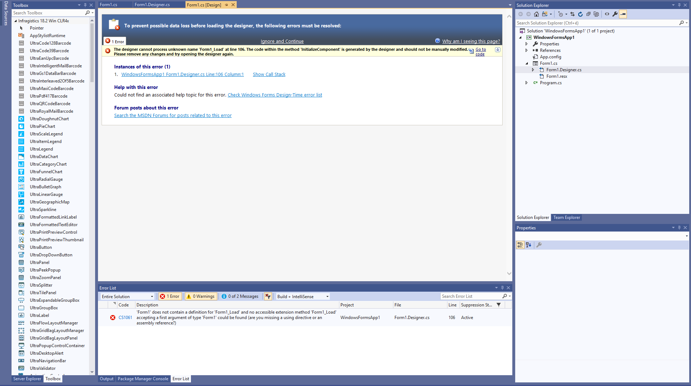Viewport: 691px width, 386px height.
Task: Pin the Form1.cs [Design] tab
Action: click(227, 5)
